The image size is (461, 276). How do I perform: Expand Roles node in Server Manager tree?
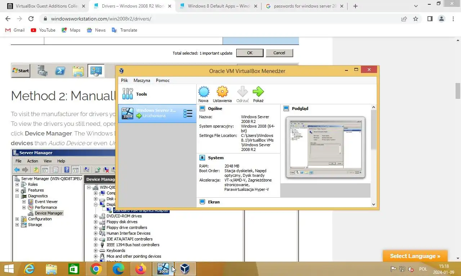click(x=17, y=184)
